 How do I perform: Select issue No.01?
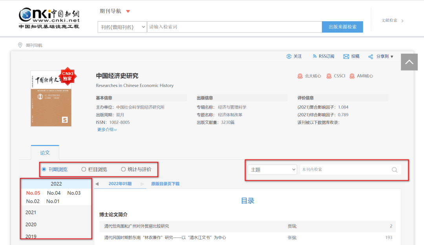53,201
